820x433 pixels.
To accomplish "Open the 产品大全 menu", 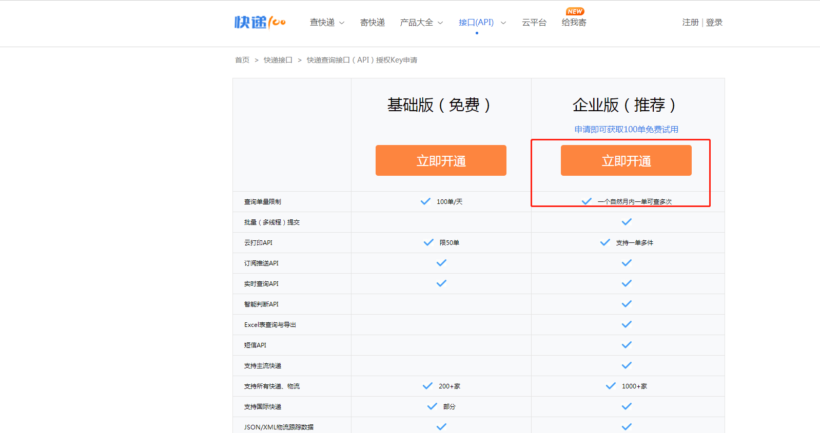I will click(x=417, y=23).
